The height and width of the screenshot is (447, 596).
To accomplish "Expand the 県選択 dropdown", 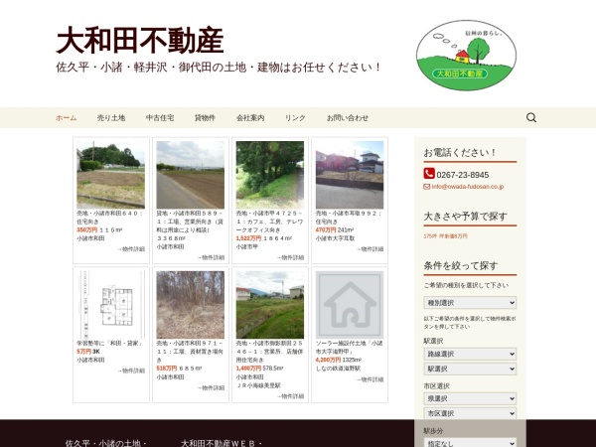I will [x=470, y=398].
